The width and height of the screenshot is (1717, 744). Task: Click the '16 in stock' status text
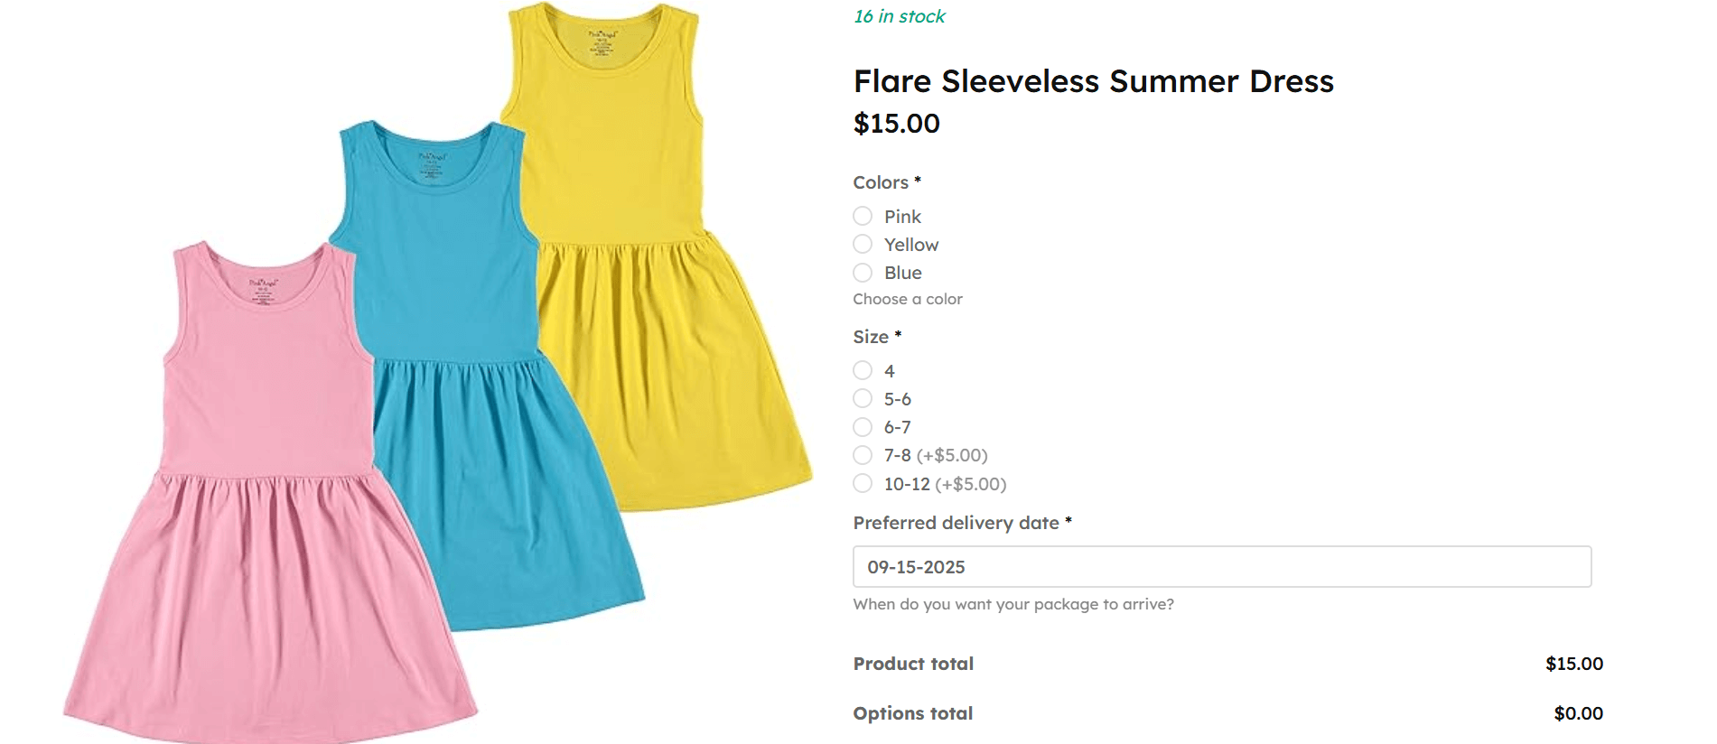pos(899,16)
